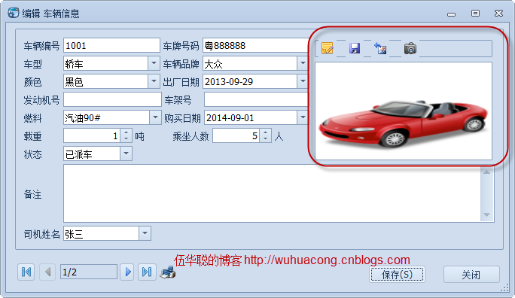Close the 编辑 车辆信息 window
The height and width of the screenshot is (298, 515).
pyautogui.click(x=498, y=13)
